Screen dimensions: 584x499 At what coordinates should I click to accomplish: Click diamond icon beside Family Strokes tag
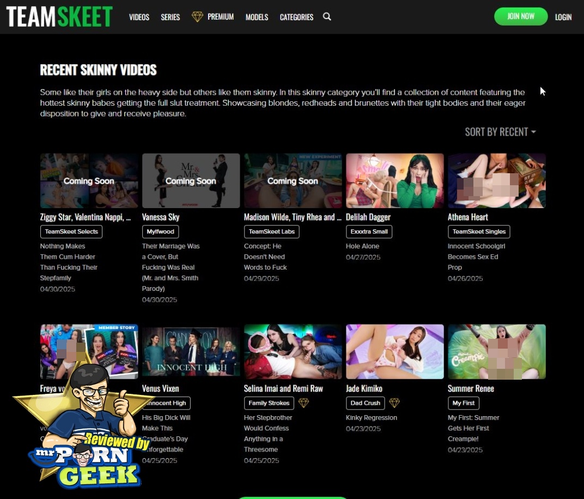tap(303, 403)
